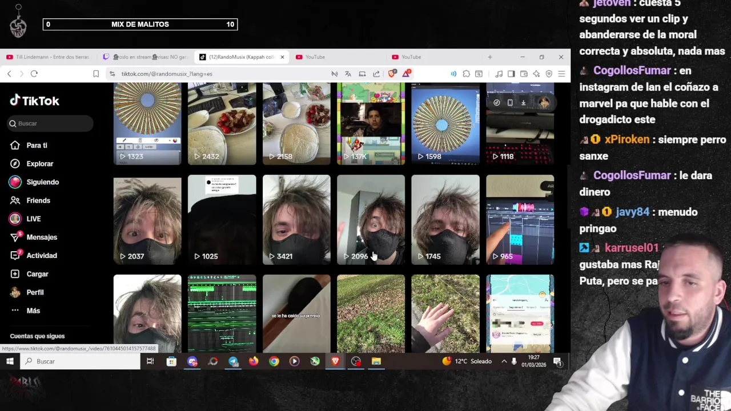Show hidden system tray icons
Image resolution: width=731 pixels, height=411 pixels.
point(504,361)
